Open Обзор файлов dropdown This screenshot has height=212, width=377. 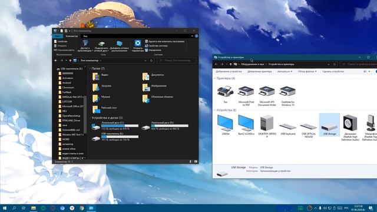[x=307, y=72]
